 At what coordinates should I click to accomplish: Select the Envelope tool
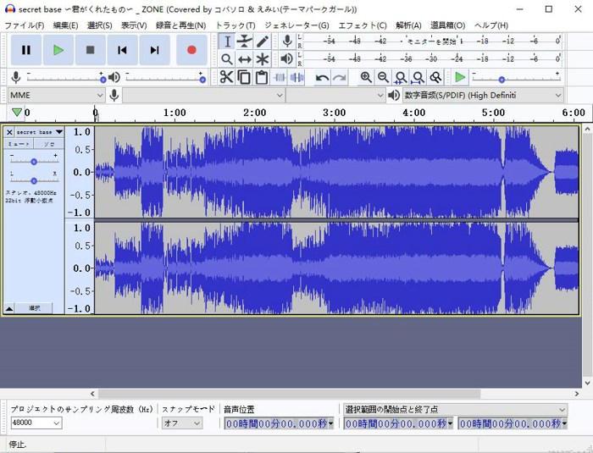tap(244, 41)
